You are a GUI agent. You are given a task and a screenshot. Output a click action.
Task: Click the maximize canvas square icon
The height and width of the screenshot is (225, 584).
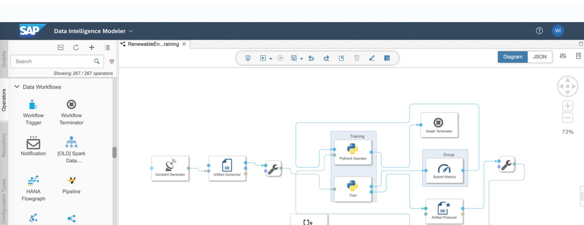click(581, 44)
